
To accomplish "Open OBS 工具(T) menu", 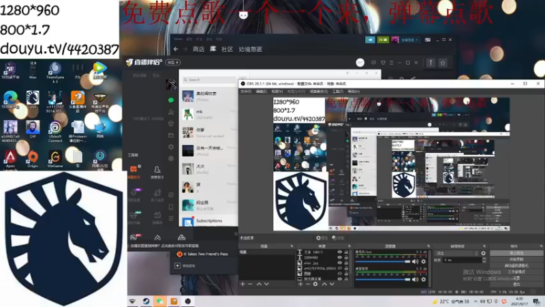I will click(x=337, y=91).
